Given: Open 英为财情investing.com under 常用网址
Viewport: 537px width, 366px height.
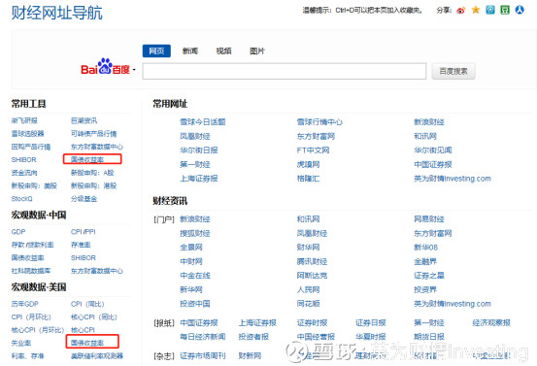Looking at the screenshot, I should click(453, 179).
